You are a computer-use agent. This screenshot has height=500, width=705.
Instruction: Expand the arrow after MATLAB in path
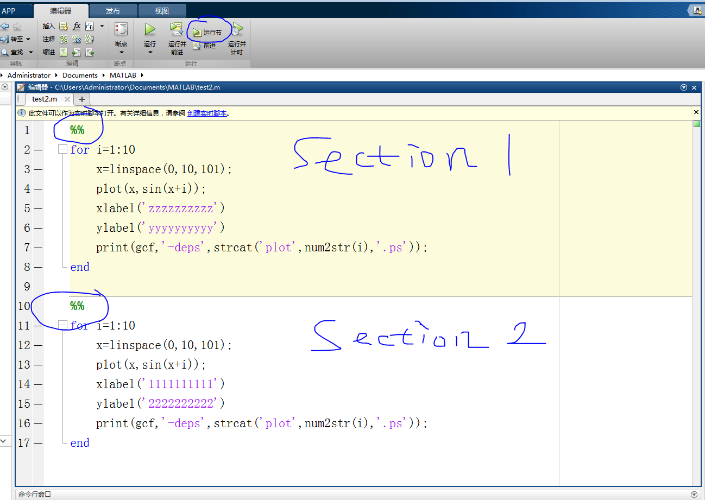[x=143, y=75]
